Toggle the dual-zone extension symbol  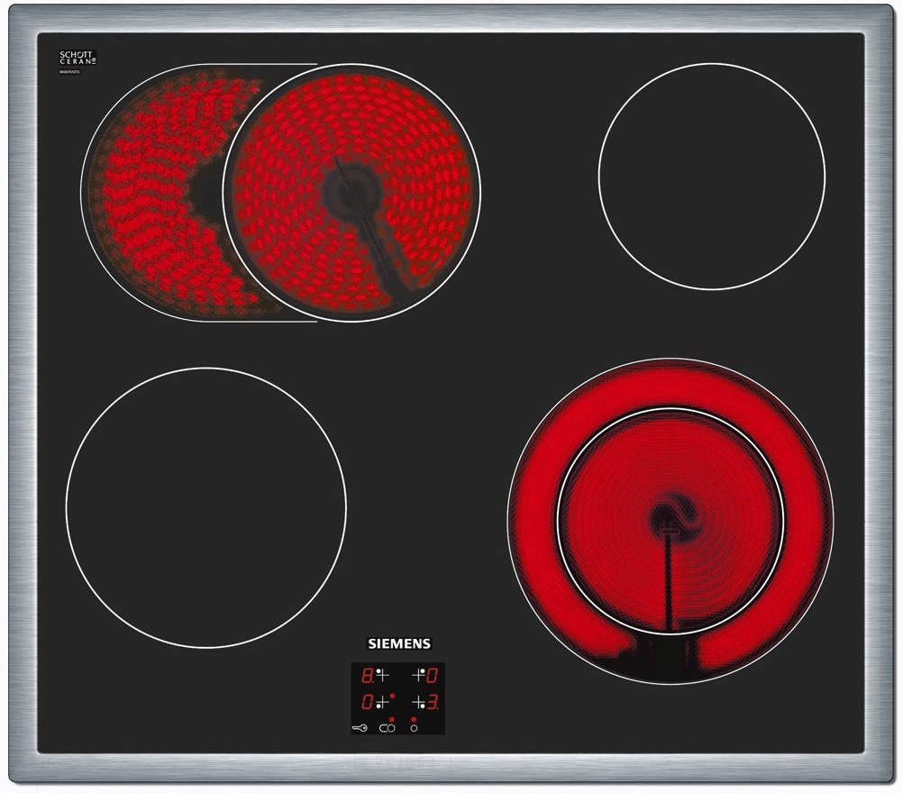388,727
